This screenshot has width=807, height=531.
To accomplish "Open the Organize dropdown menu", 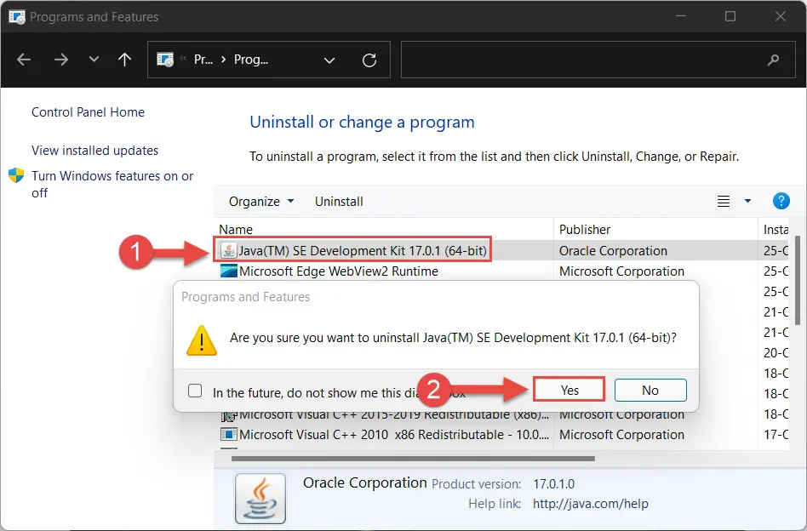I will 261,201.
